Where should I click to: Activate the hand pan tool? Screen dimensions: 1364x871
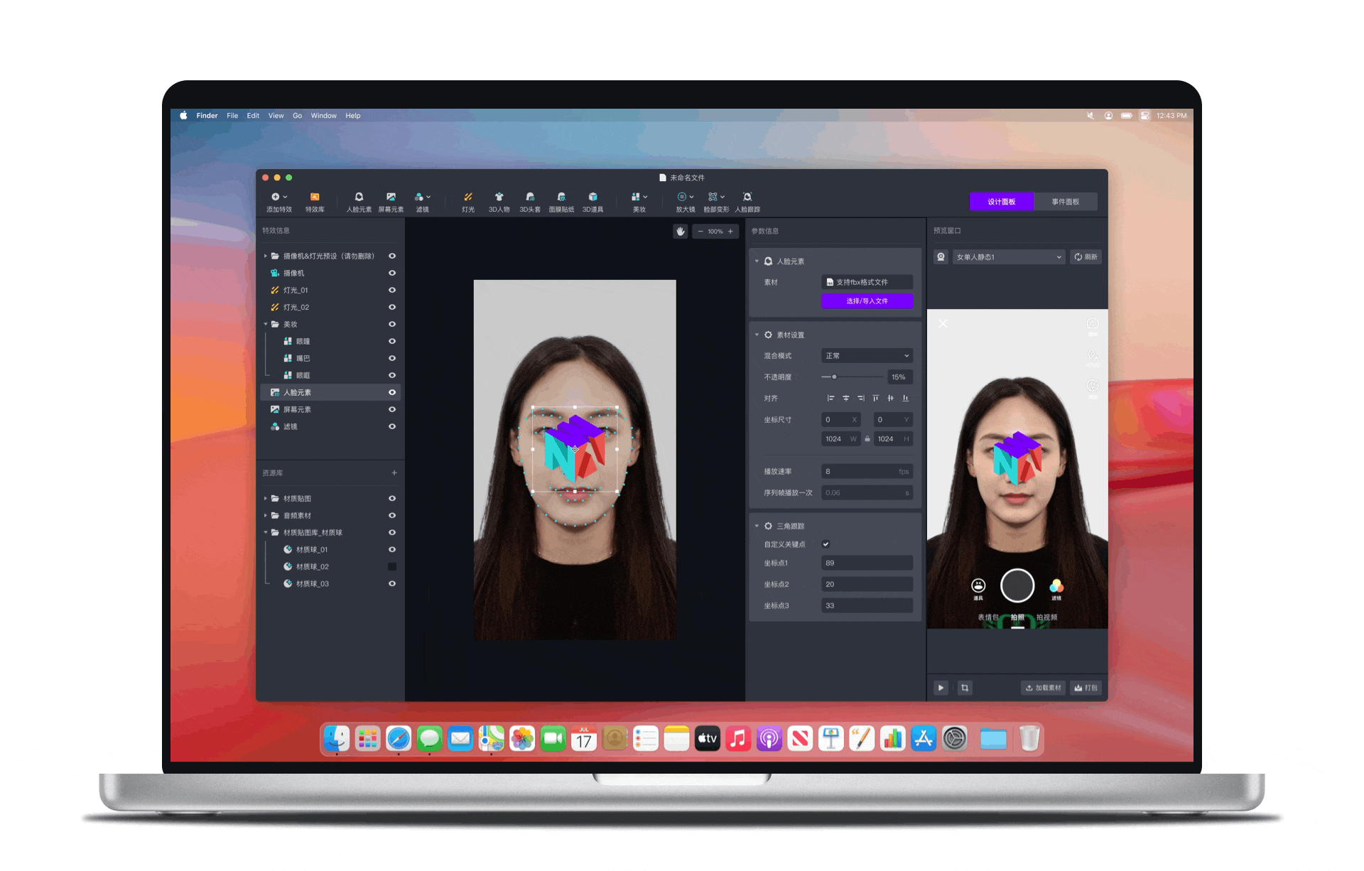pyautogui.click(x=681, y=232)
